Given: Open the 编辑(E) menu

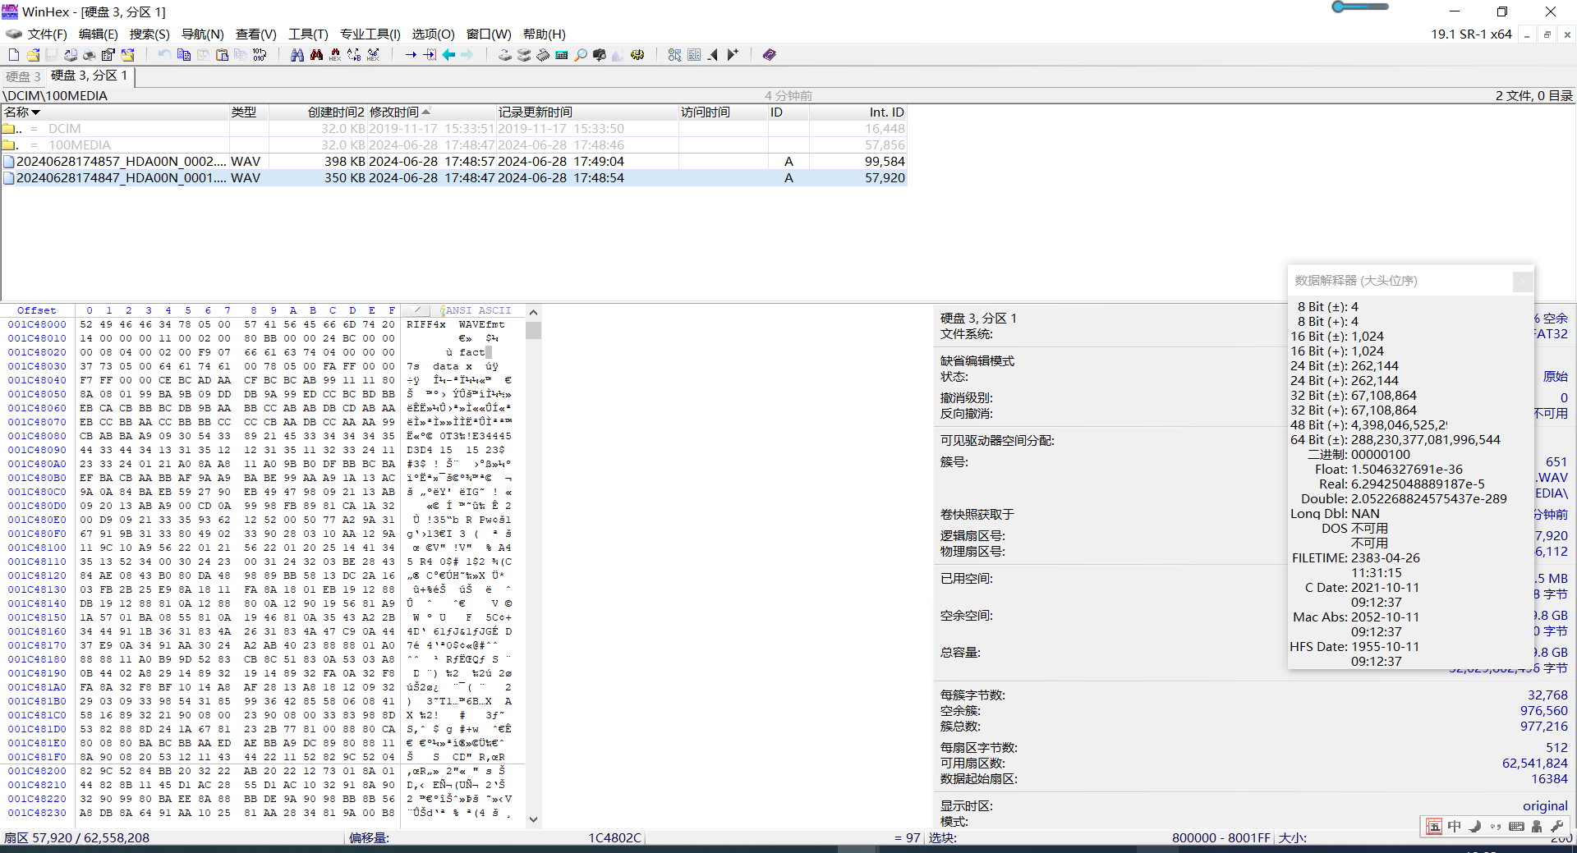Looking at the screenshot, I should click(99, 34).
